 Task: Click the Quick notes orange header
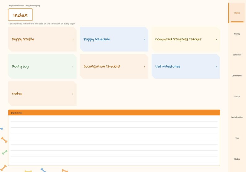(114, 113)
